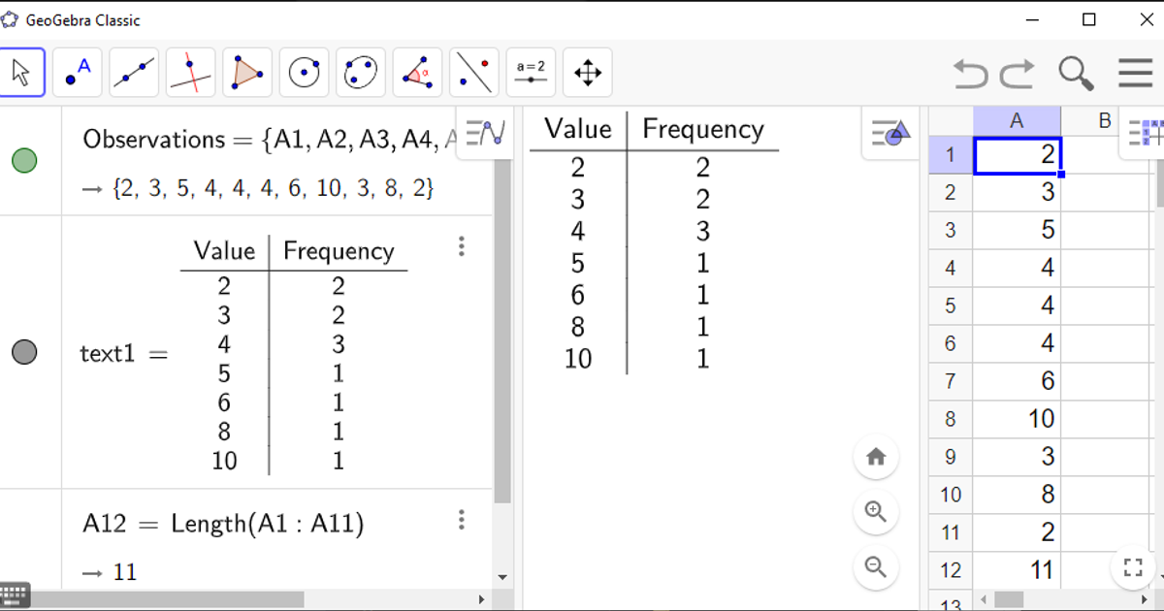1164x611 pixels.
Task: Select the Point tool
Action: pyautogui.click(x=78, y=73)
